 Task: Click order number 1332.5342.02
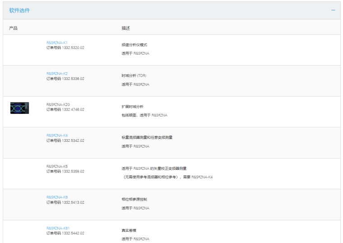pos(73,140)
